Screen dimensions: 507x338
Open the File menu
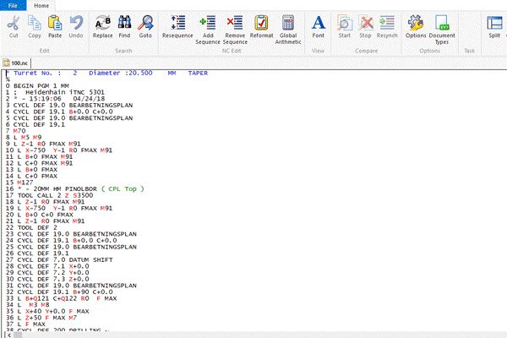(13, 5)
